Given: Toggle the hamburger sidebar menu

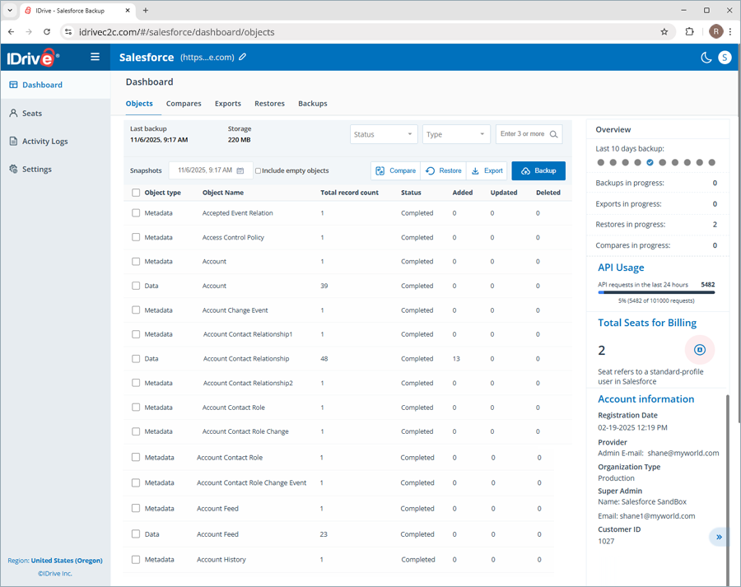Looking at the screenshot, I should (x=95, y=57).
